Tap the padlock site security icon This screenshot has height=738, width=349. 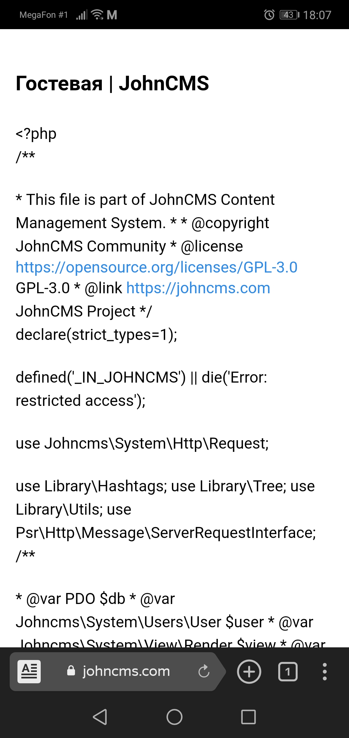[x=71, y=671]
